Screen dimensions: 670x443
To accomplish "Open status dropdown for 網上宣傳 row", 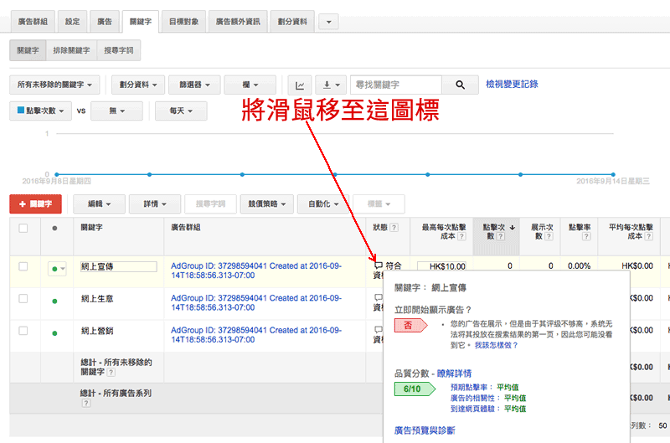I will [57, 269].
